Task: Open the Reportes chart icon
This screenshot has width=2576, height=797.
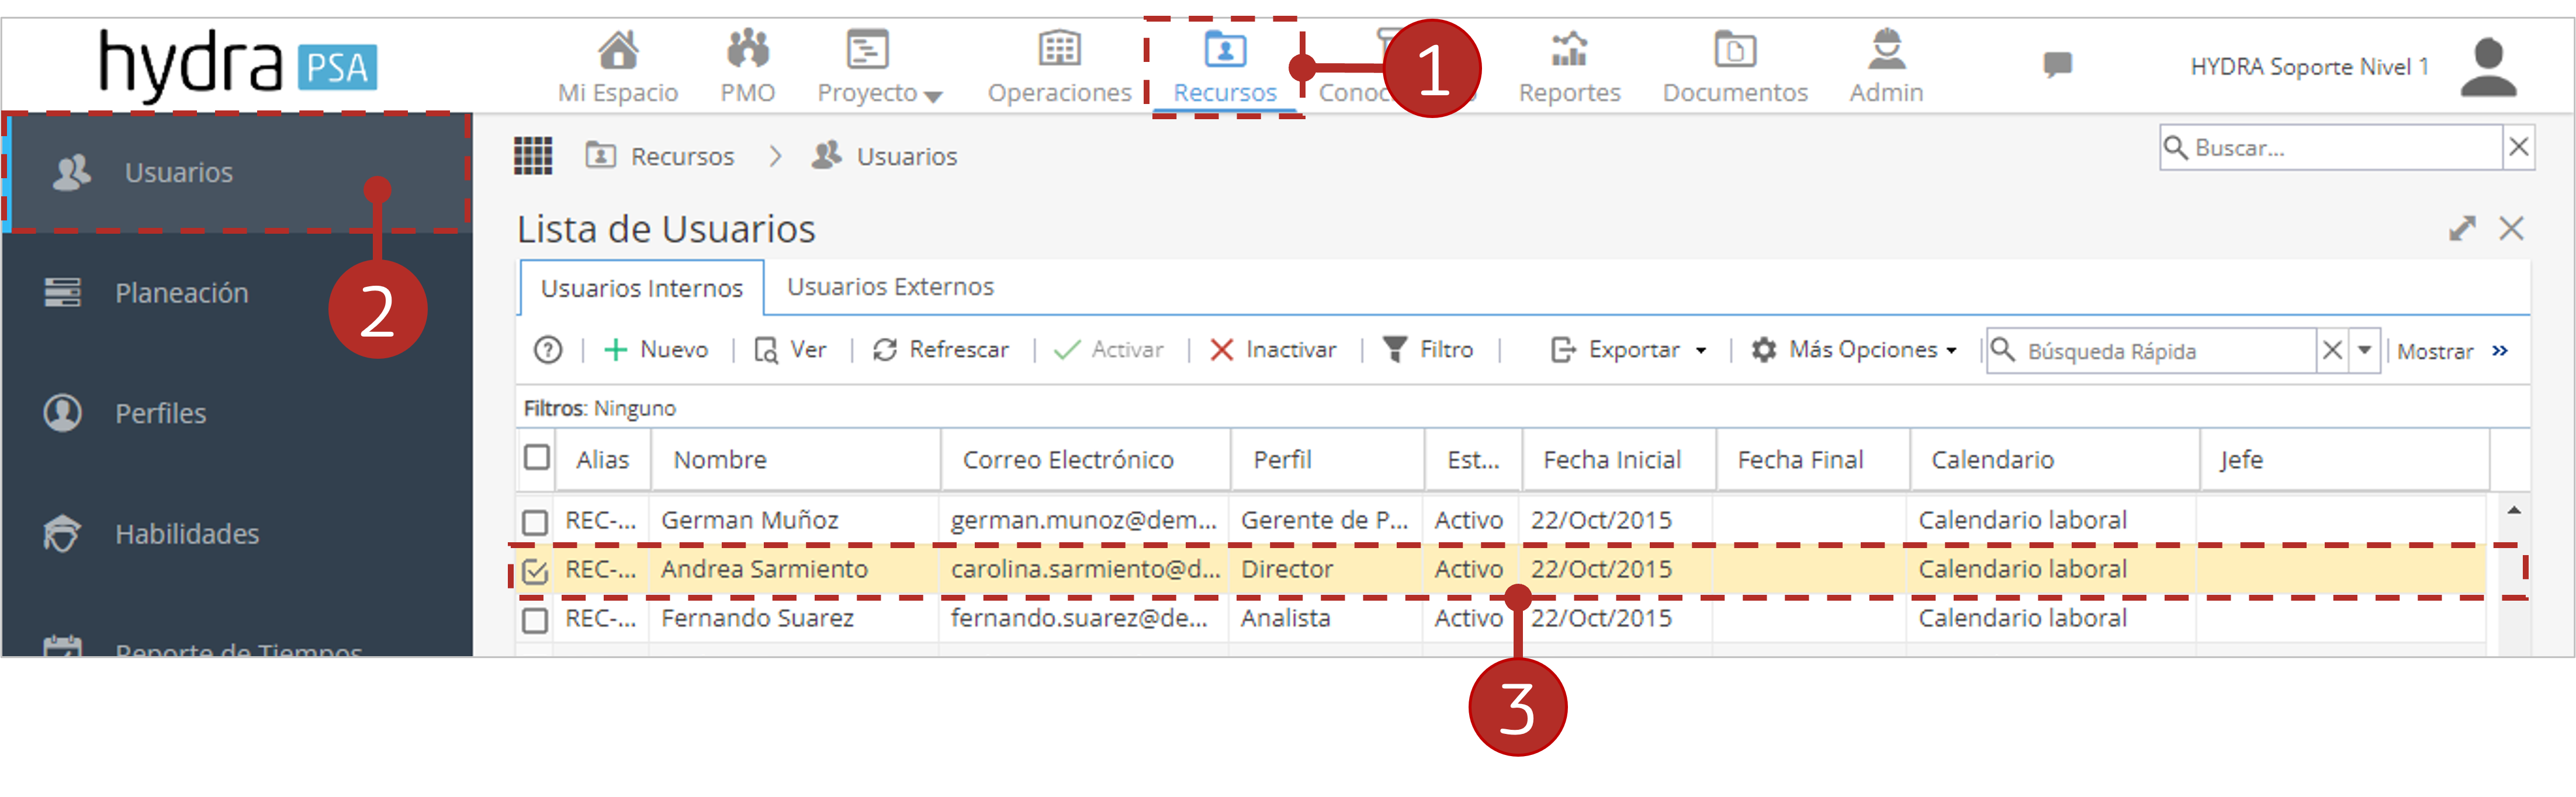Action: pos(1569,49)
